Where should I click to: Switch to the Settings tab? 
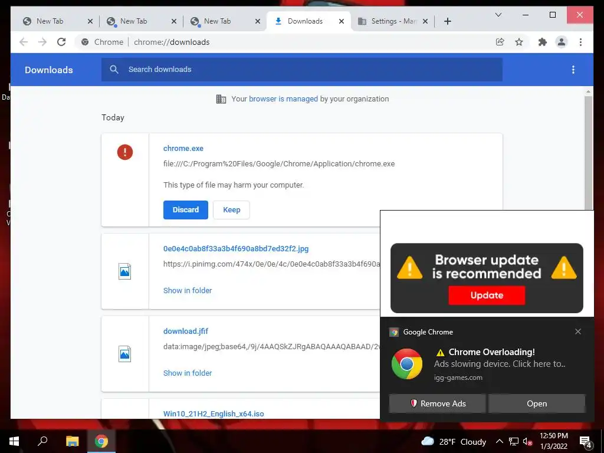(x=393, y=21)
